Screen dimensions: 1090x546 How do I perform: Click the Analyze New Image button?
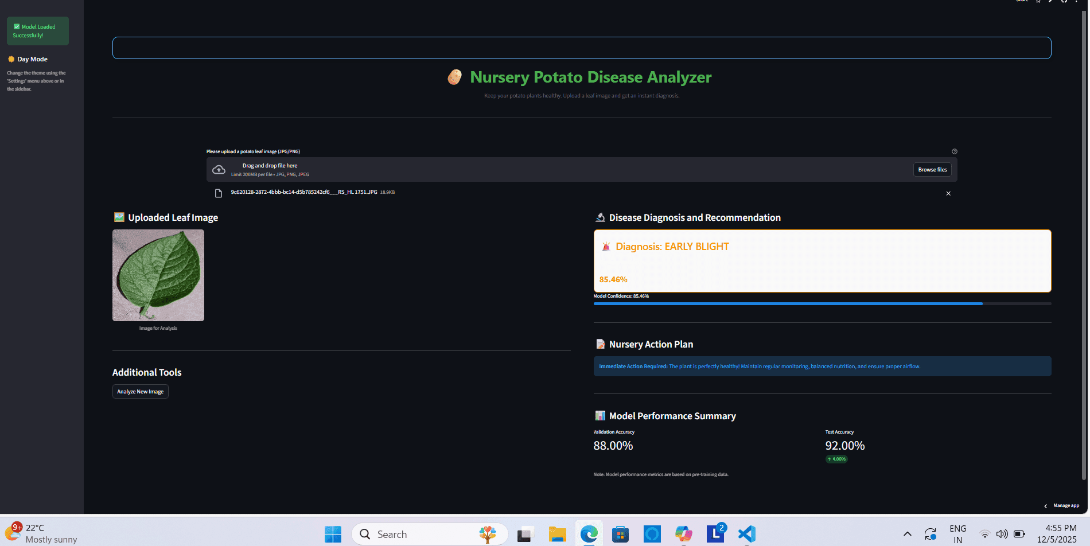141,392
